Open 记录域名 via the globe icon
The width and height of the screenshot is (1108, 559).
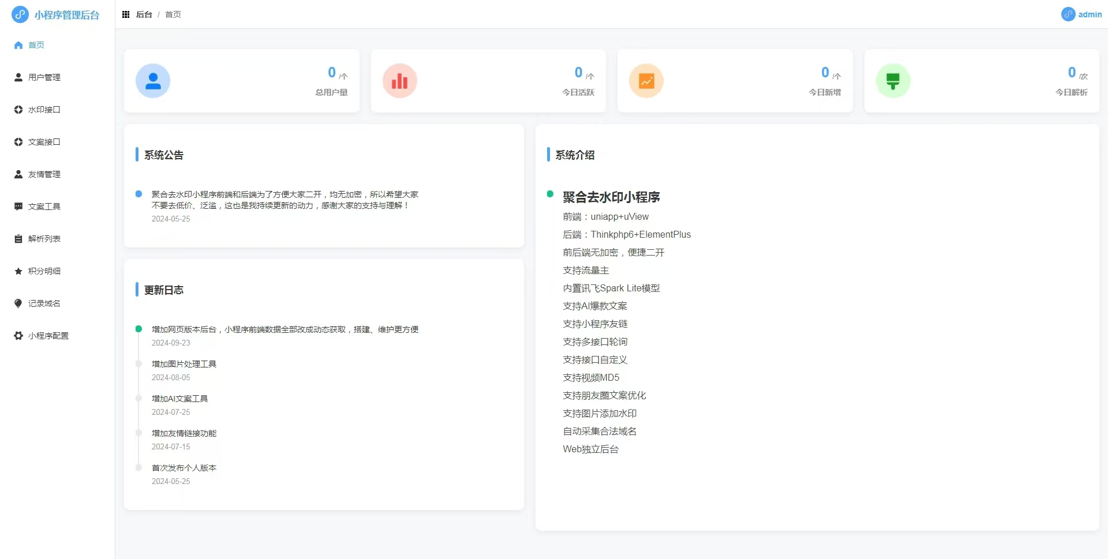coord(18,303)
